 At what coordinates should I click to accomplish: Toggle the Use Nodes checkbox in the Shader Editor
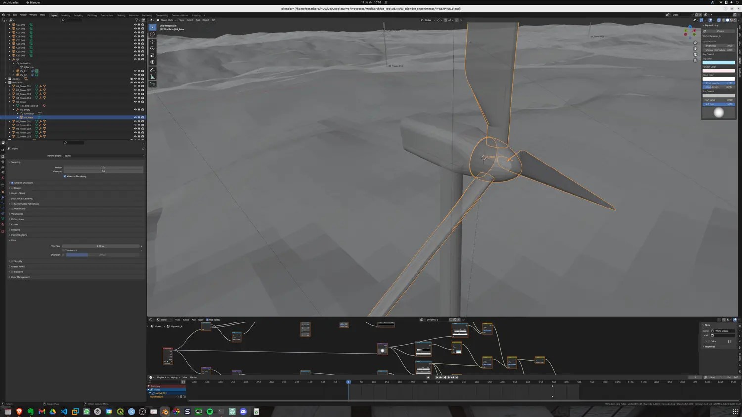(x=207, y=320)
